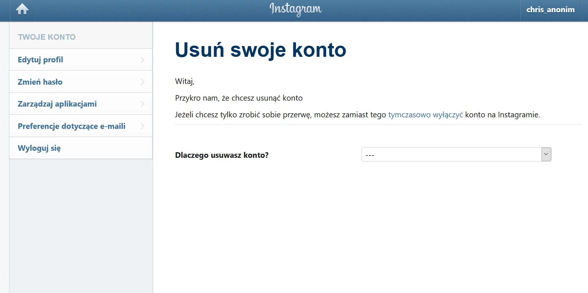Open Edytuj profil settings
The image size is (588, 293).
click(81, 60)
